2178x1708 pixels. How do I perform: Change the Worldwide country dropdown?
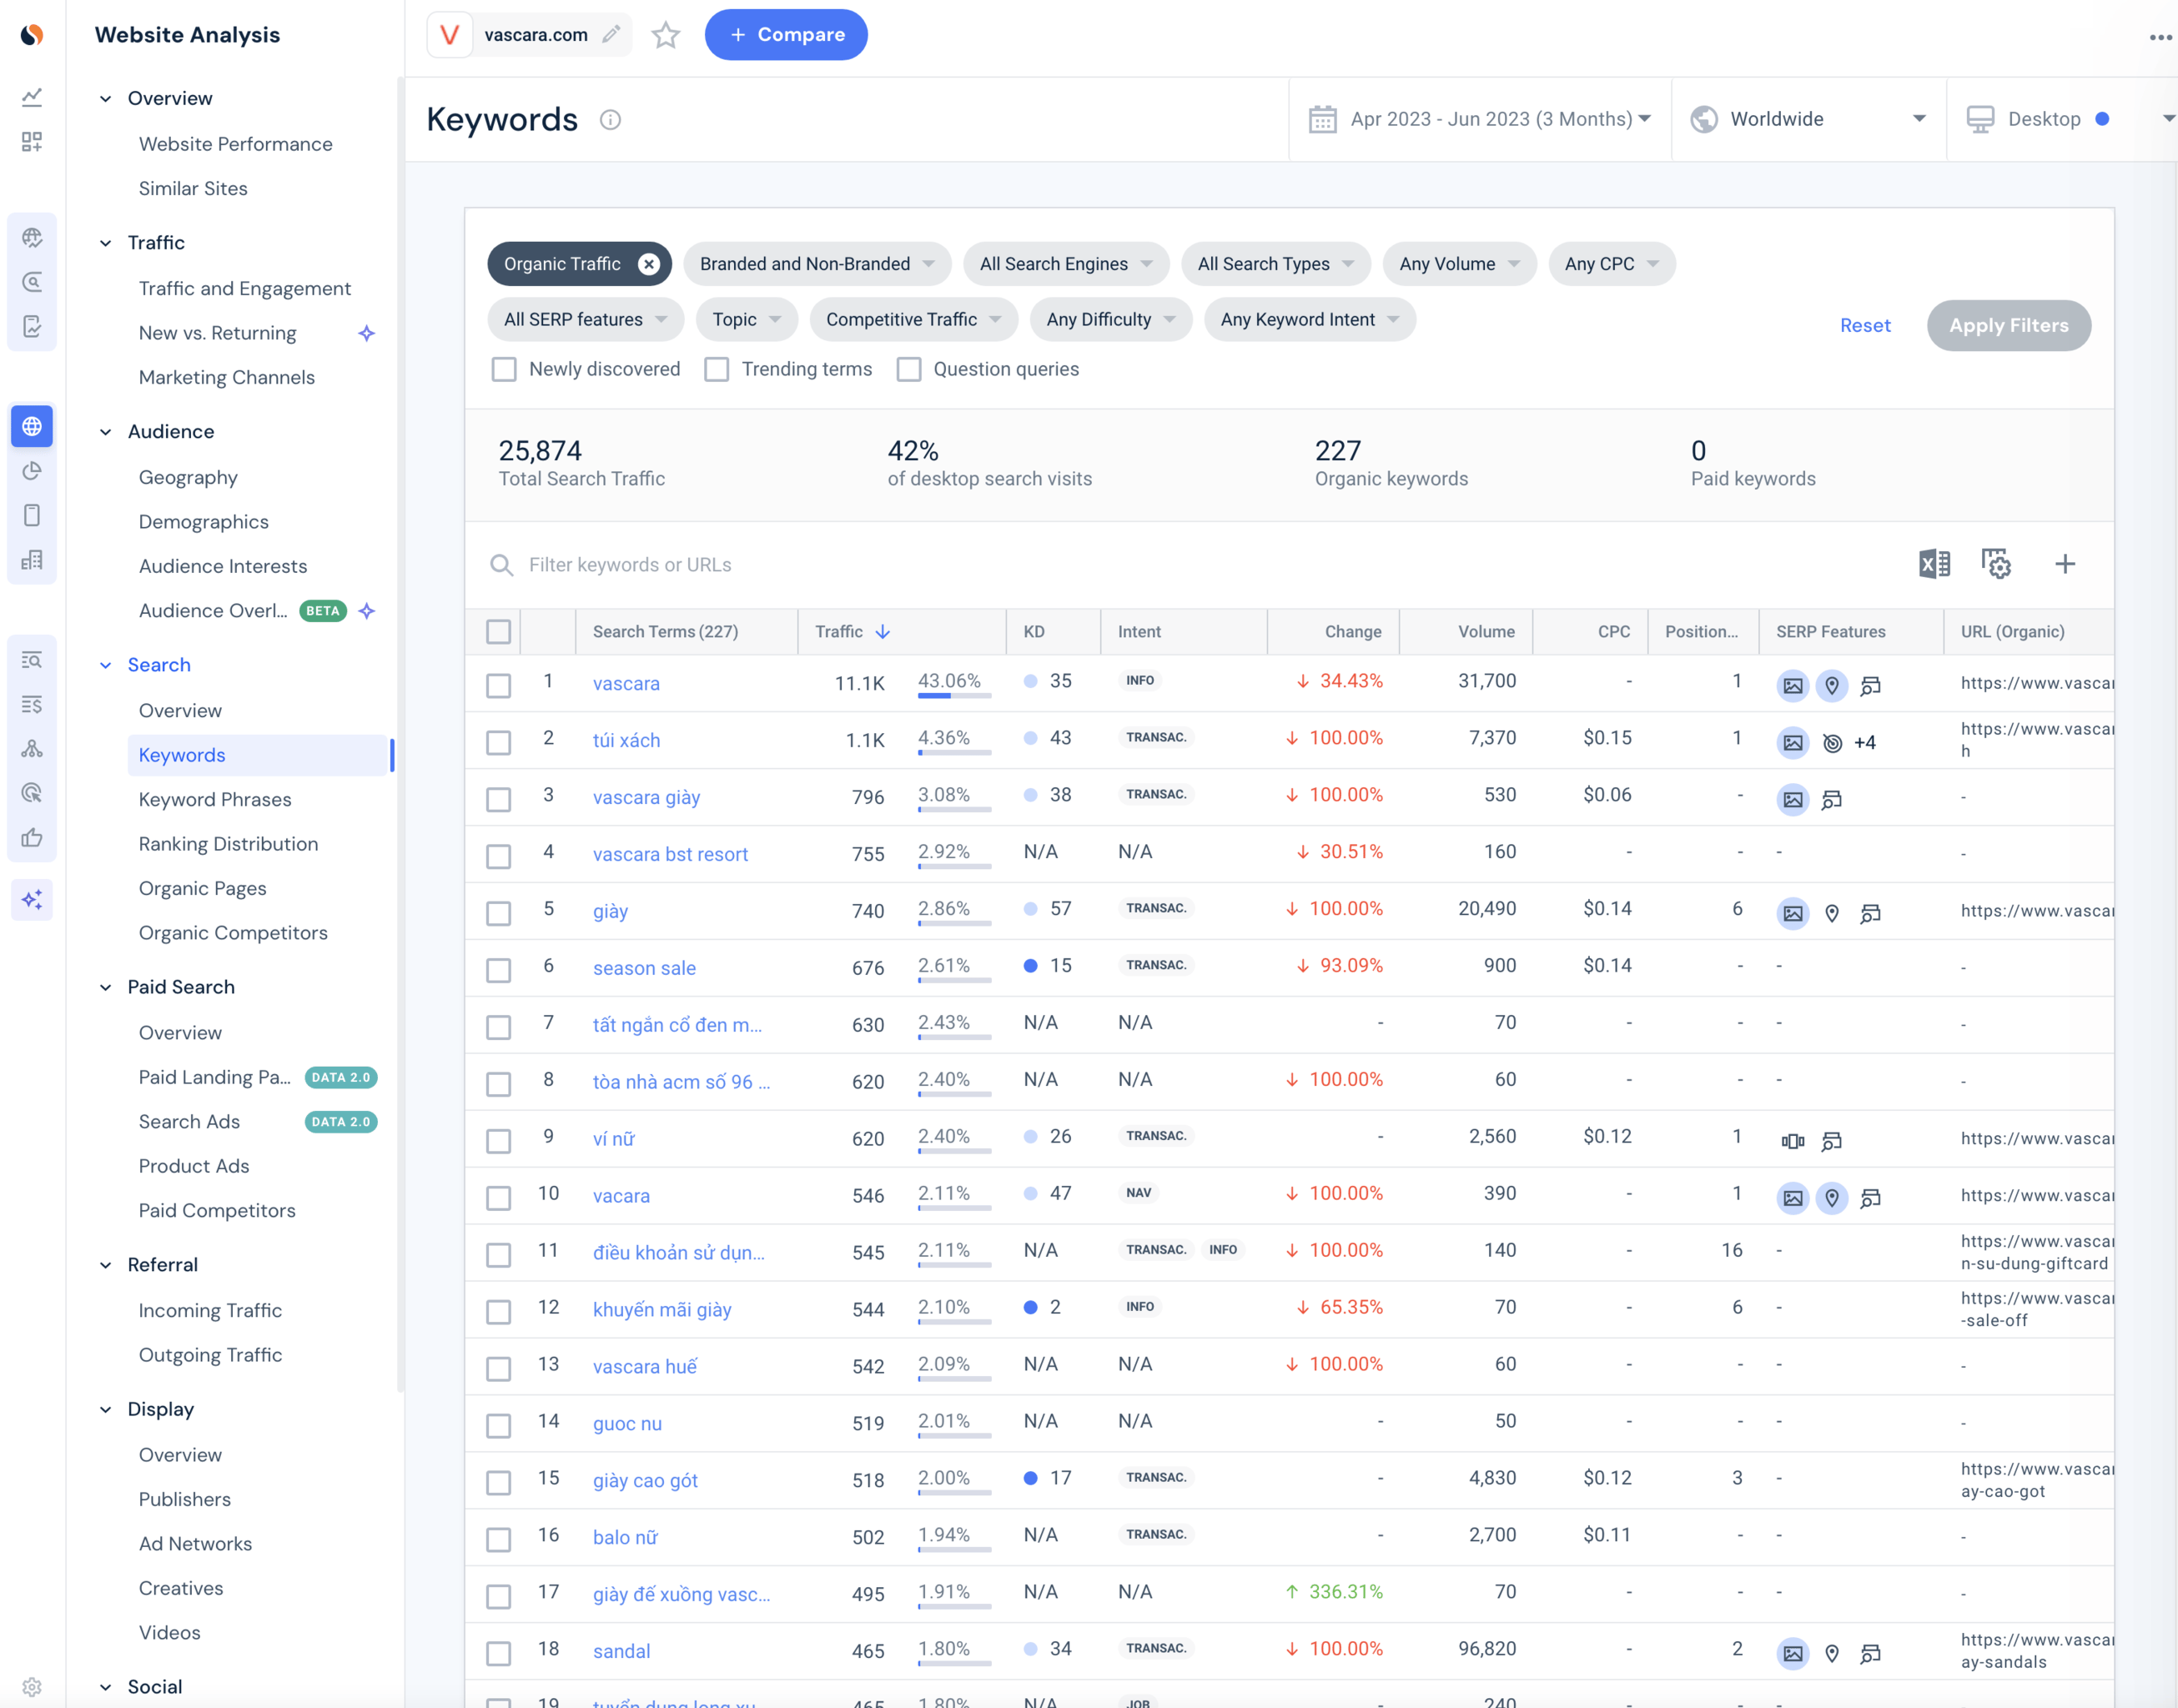1809,119
